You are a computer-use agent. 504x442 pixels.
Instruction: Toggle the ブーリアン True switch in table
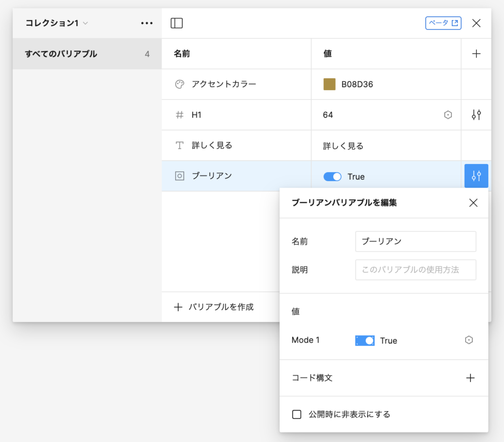click(332, 177)
